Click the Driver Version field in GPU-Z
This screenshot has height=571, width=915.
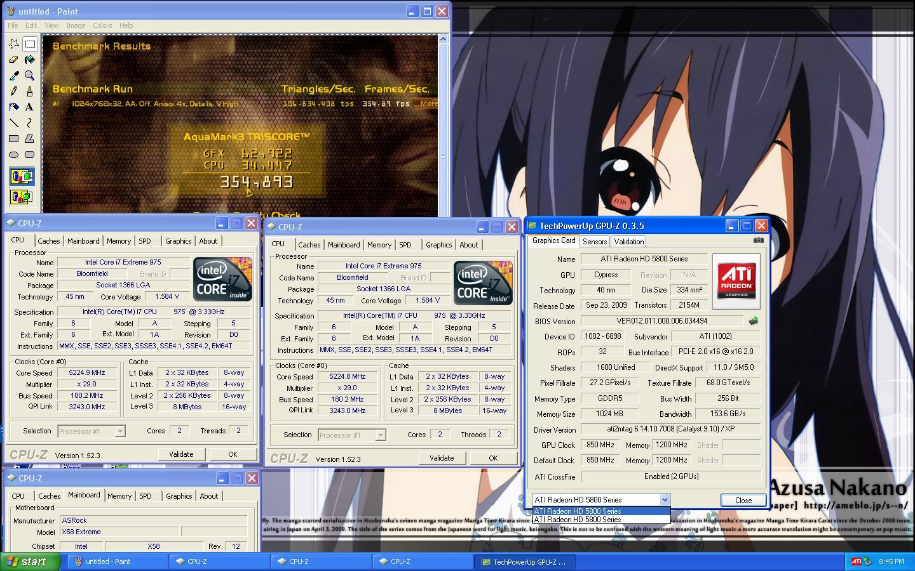click(671, 430)
